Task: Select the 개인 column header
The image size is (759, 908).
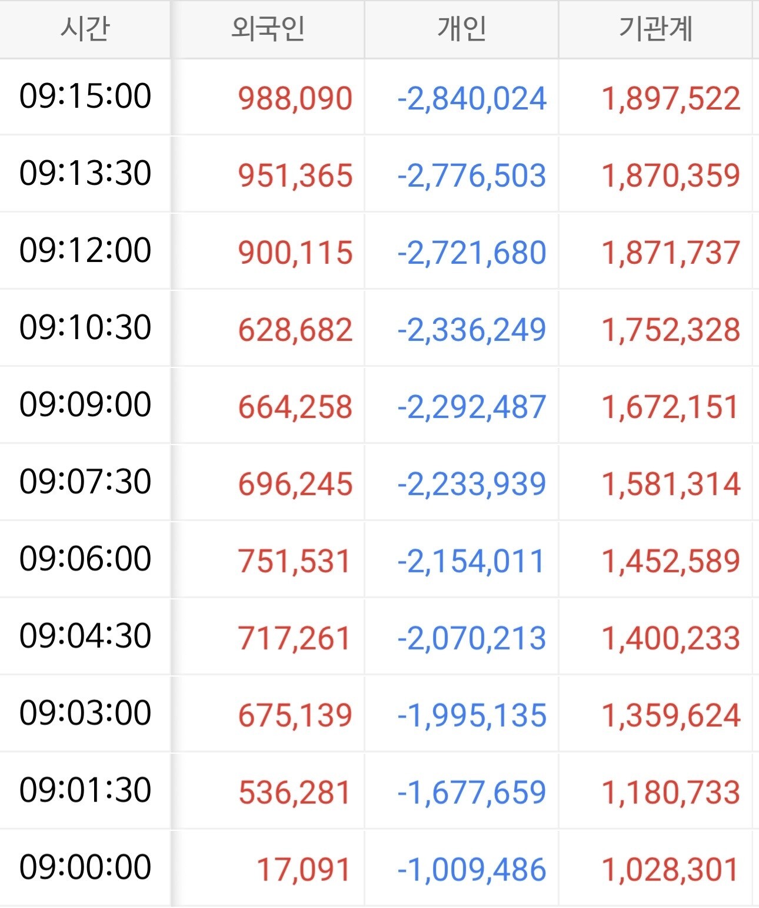Action: (x=461, y=29)
